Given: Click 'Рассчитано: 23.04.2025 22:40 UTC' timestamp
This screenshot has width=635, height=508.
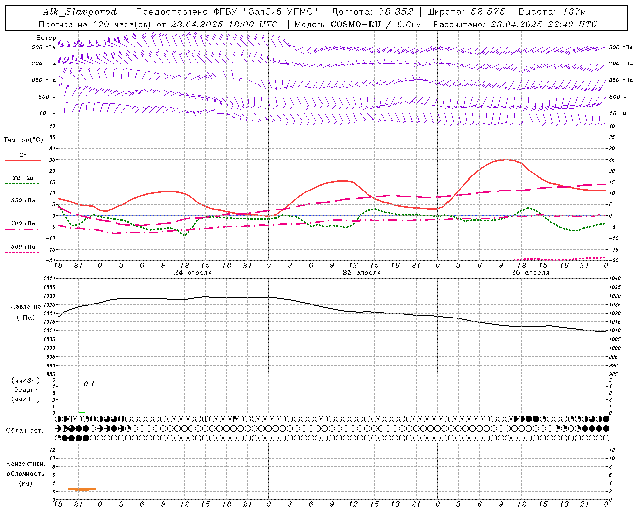Looking at the screenshot, I should 515,24.
